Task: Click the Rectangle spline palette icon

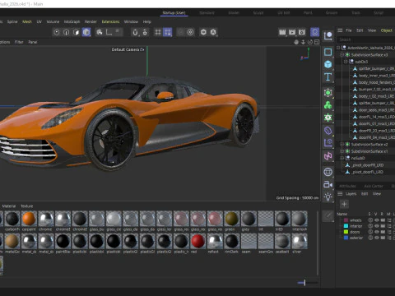Action: pyautogui.click(x=328, y=52)
